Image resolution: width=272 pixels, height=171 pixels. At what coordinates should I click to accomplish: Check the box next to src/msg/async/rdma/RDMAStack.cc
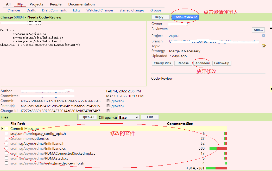click(x=6, y=158)
